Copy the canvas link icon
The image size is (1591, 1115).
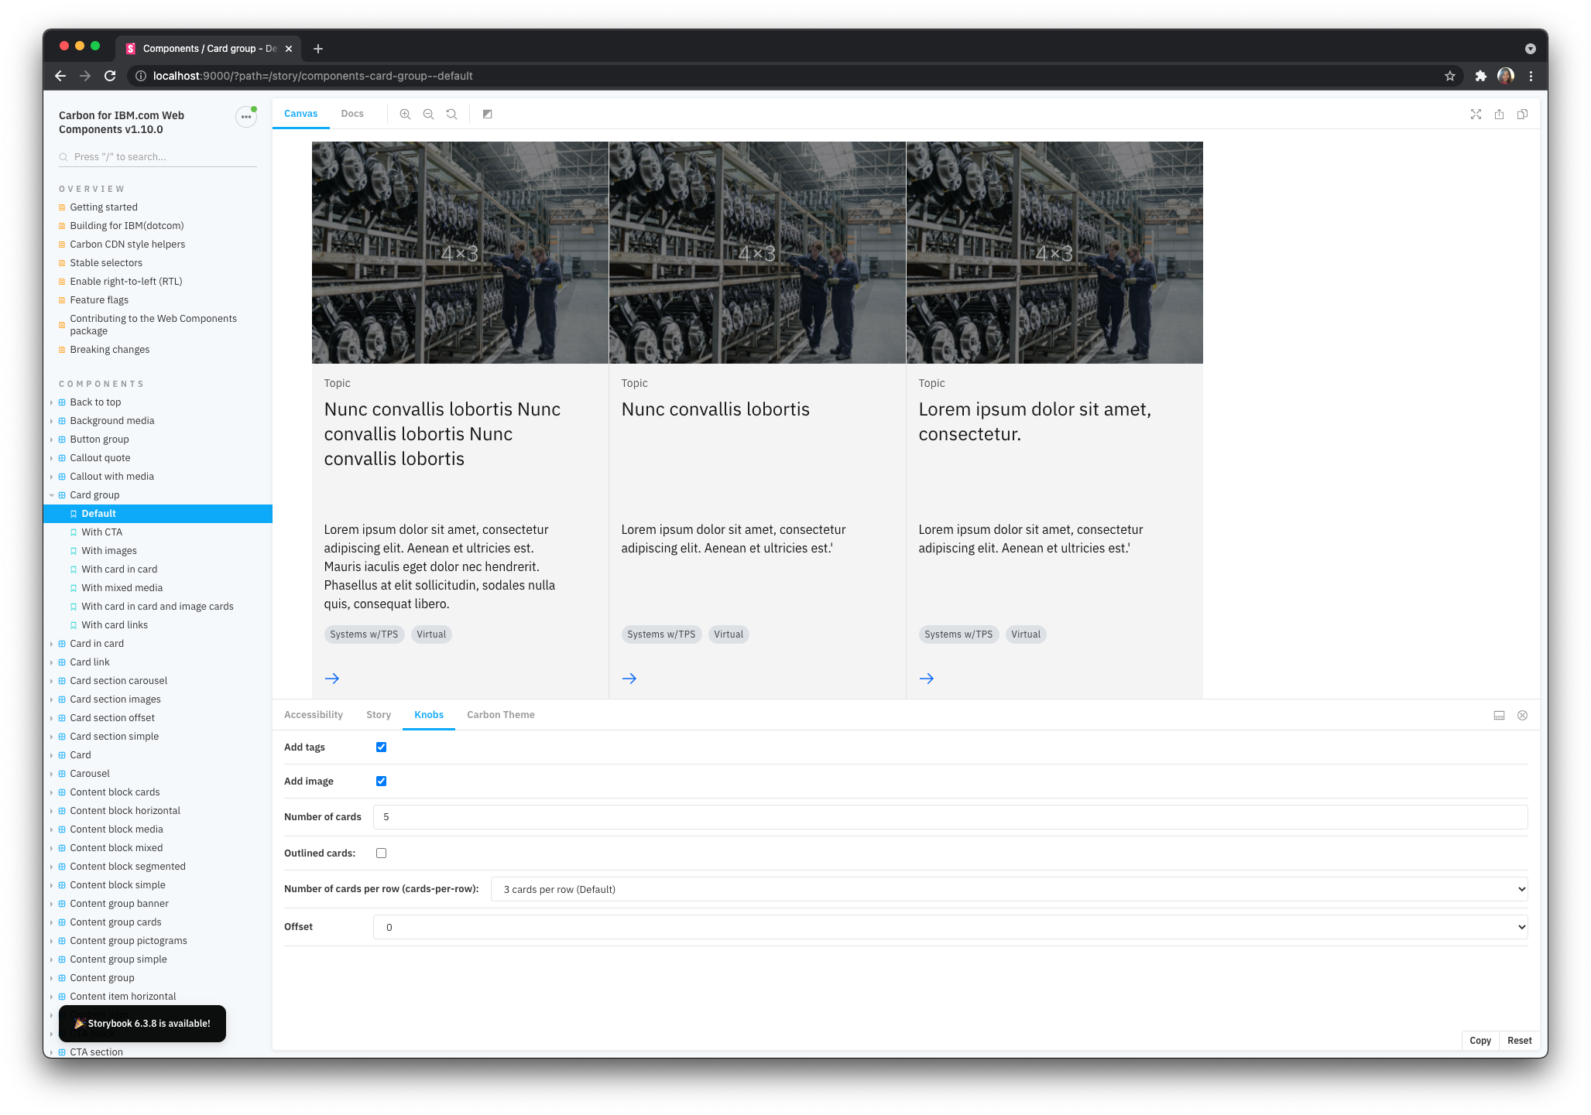coord(1522,114)
